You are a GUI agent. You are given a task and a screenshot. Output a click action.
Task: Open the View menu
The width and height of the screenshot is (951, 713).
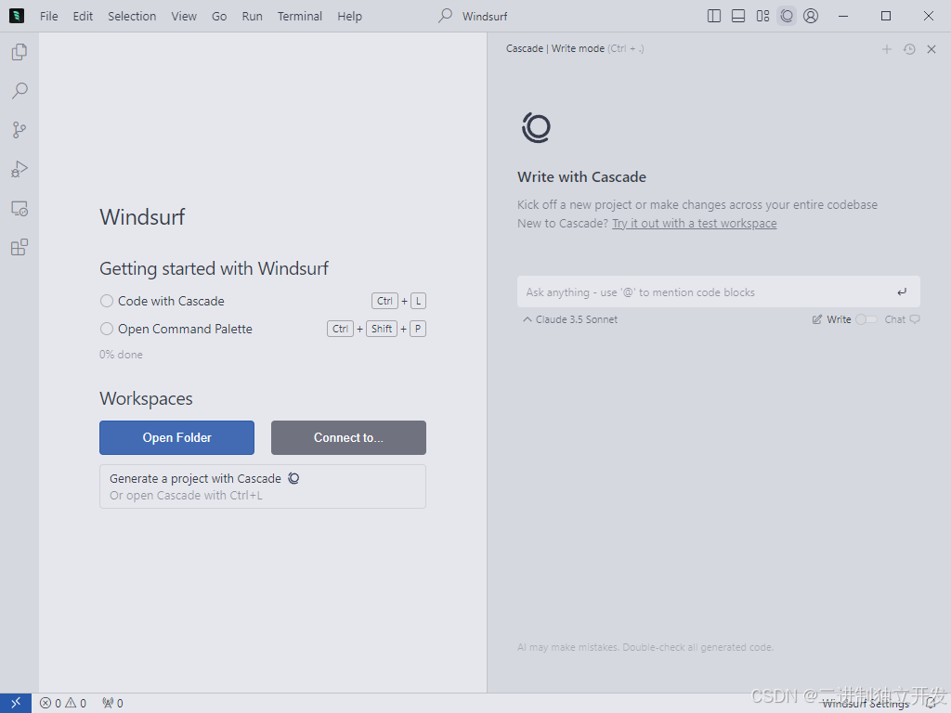(184, 17)
